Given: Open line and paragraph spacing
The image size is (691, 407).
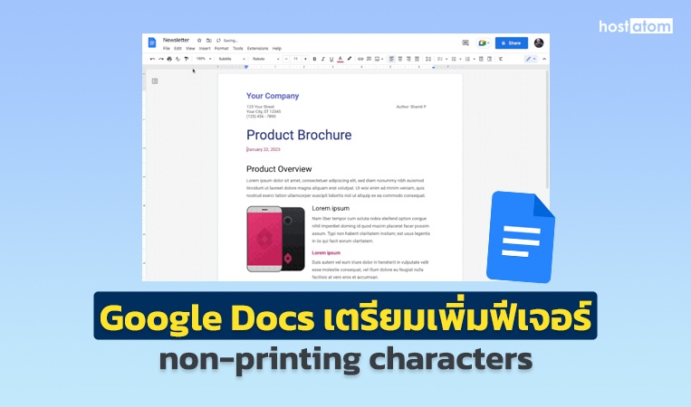Looking at the screenshot, I should tap(428, 59).
